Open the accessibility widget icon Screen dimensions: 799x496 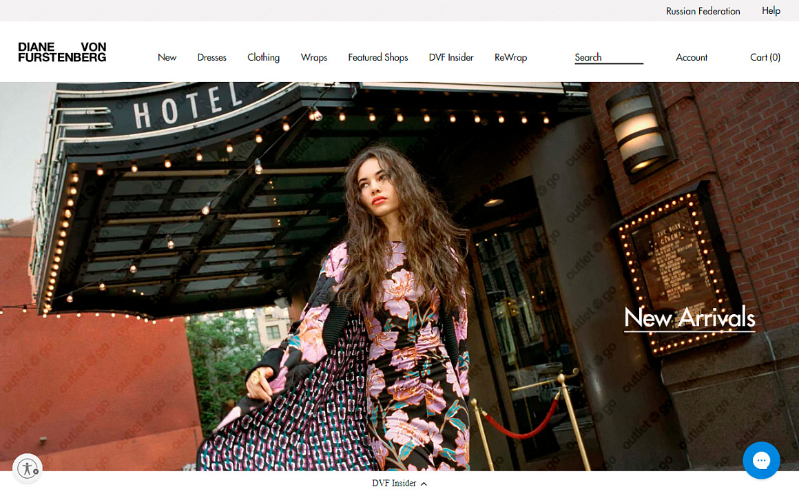tap(28, 469)
